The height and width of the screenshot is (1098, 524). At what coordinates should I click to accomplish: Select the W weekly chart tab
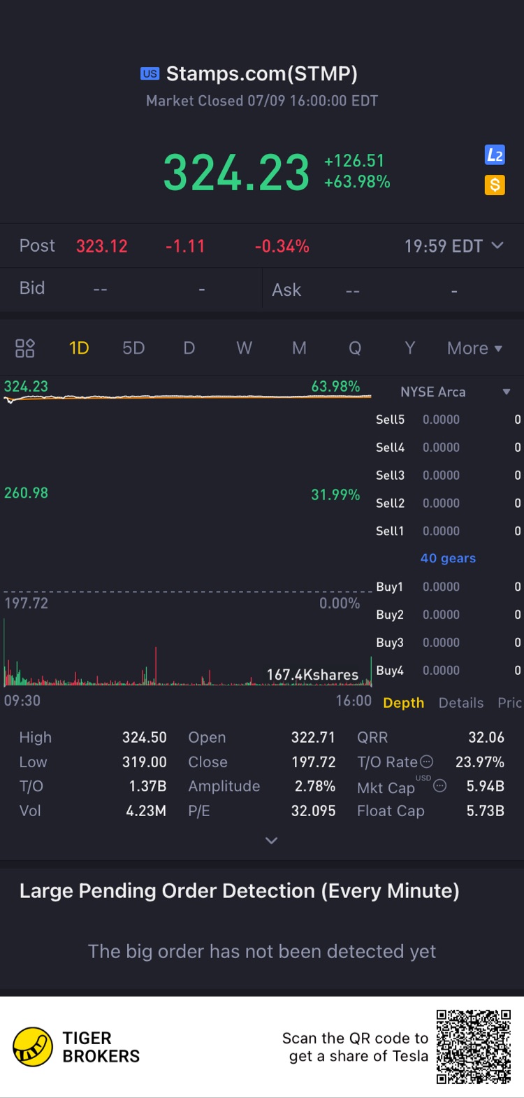pyautogui.click(x=244, y=348)
